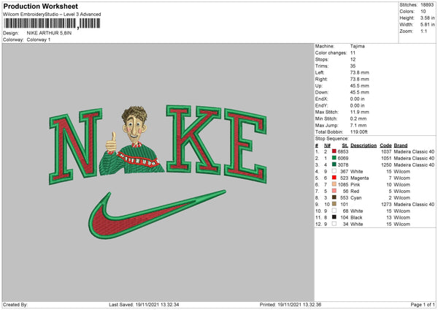Click the "Brand" column header
The image size is (438, 310).
(x=401, y=145)
